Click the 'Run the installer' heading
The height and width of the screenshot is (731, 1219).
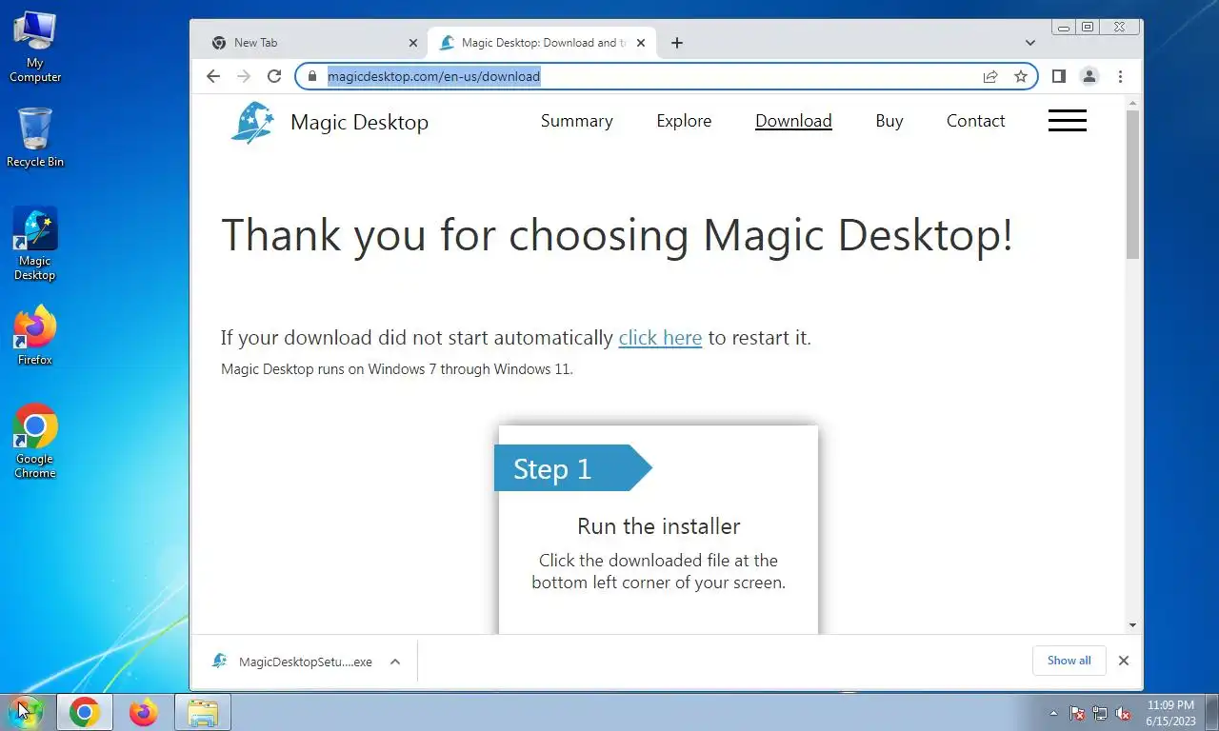pyautogui.click(x=658, y=526)
